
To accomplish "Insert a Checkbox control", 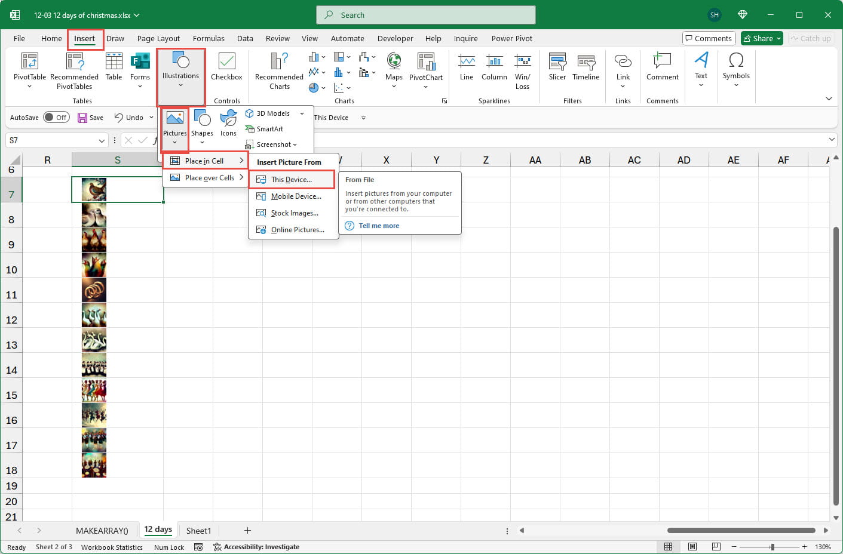I will (226, 67).
